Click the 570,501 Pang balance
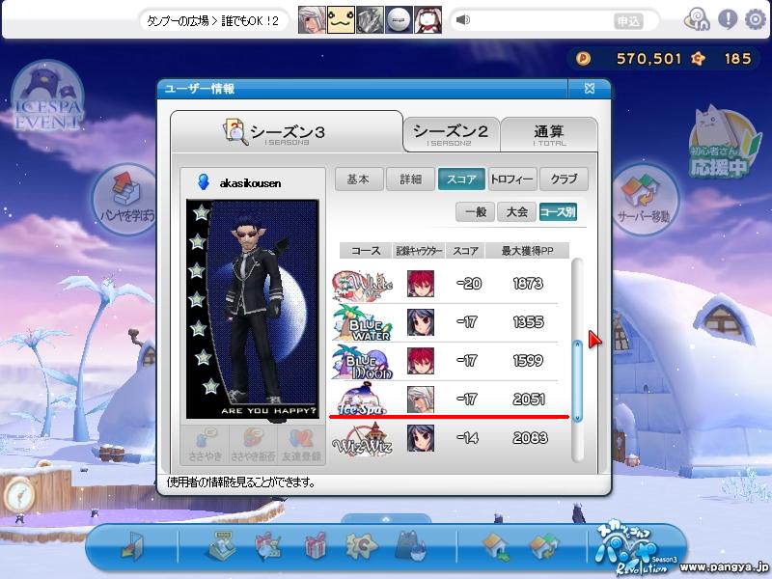Viewport: 772px width, 579px height. 648,59
